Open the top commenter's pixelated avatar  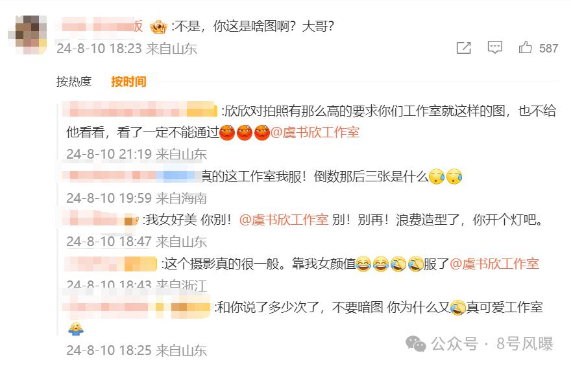pos(28,34)
